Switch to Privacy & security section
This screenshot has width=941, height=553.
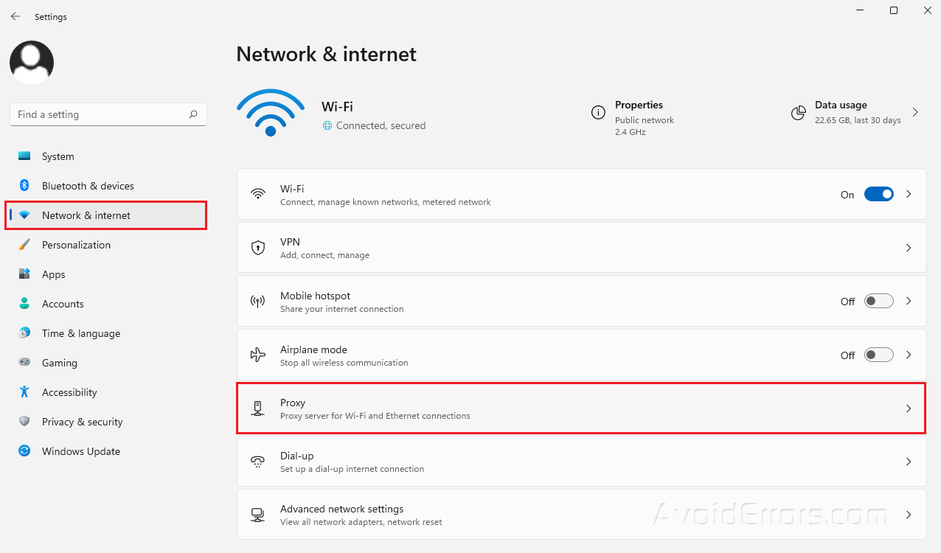[25, 422]
